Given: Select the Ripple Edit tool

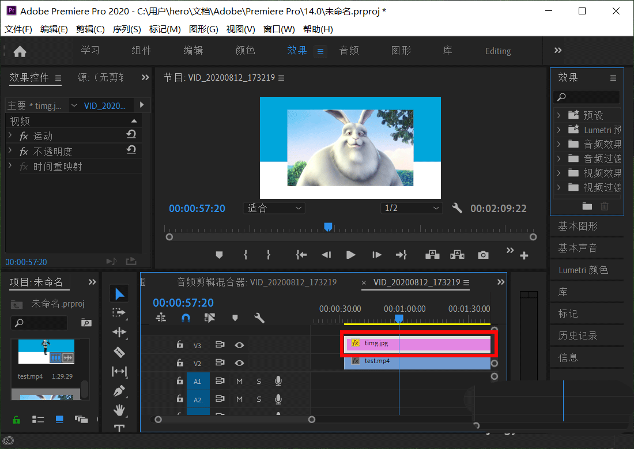Looking at the screenshot, I should tap(119, 332).
